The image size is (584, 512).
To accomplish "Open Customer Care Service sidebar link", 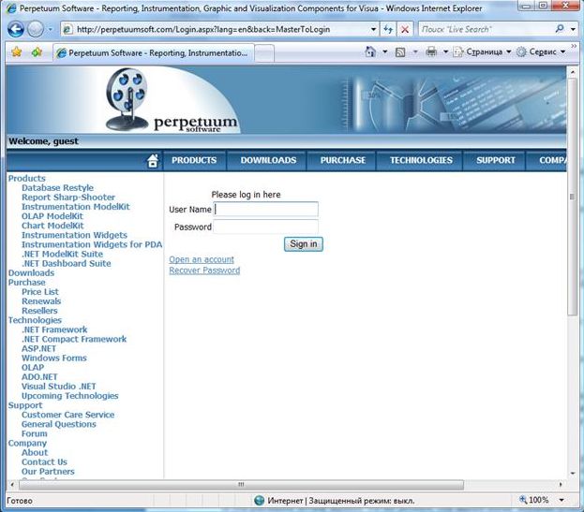I will pyautogui.click(x=67, y=415).
